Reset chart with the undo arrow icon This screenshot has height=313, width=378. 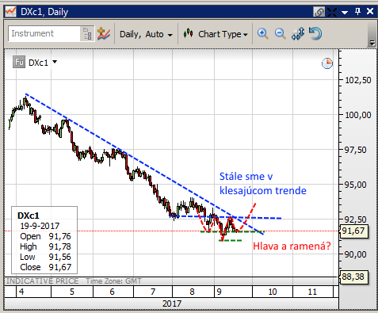pos(315,33)
